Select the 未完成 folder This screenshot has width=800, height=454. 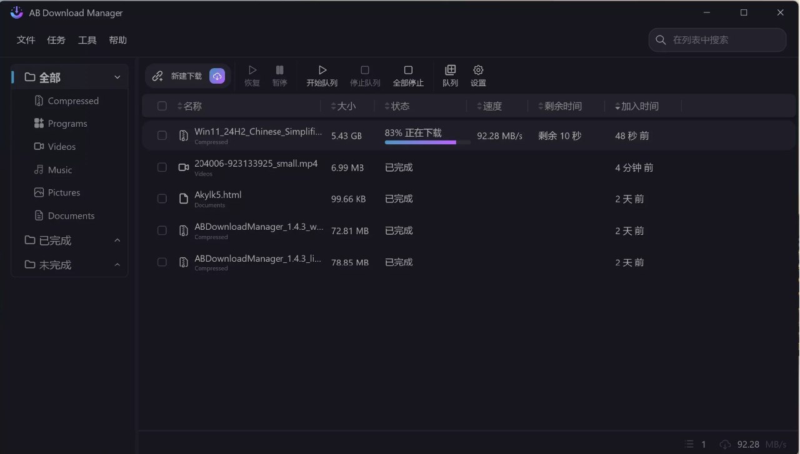(47, 265)
